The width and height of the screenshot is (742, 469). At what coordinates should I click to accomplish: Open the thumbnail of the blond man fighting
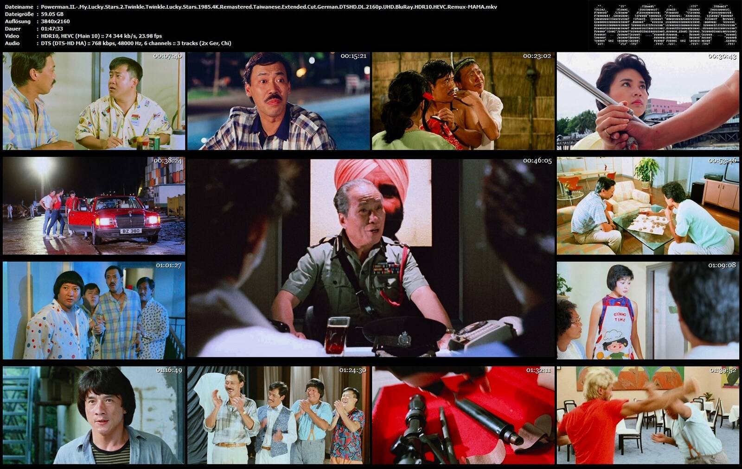coord(648,415)
